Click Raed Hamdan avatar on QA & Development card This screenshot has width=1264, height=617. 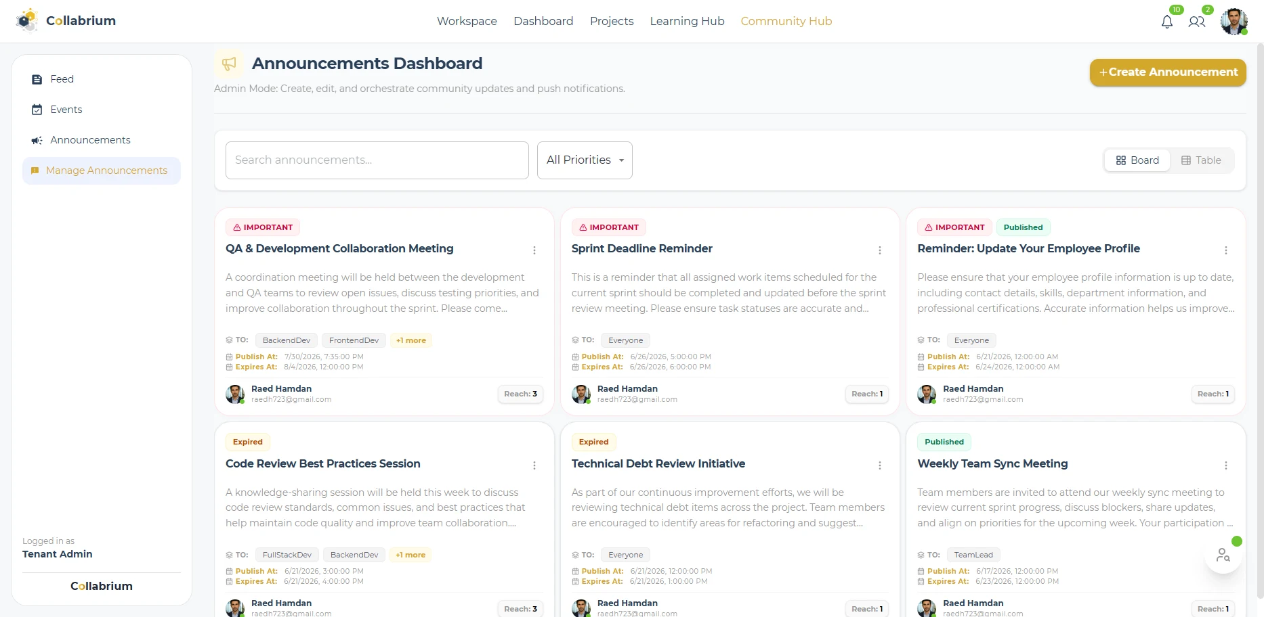[x=235, y=394]
